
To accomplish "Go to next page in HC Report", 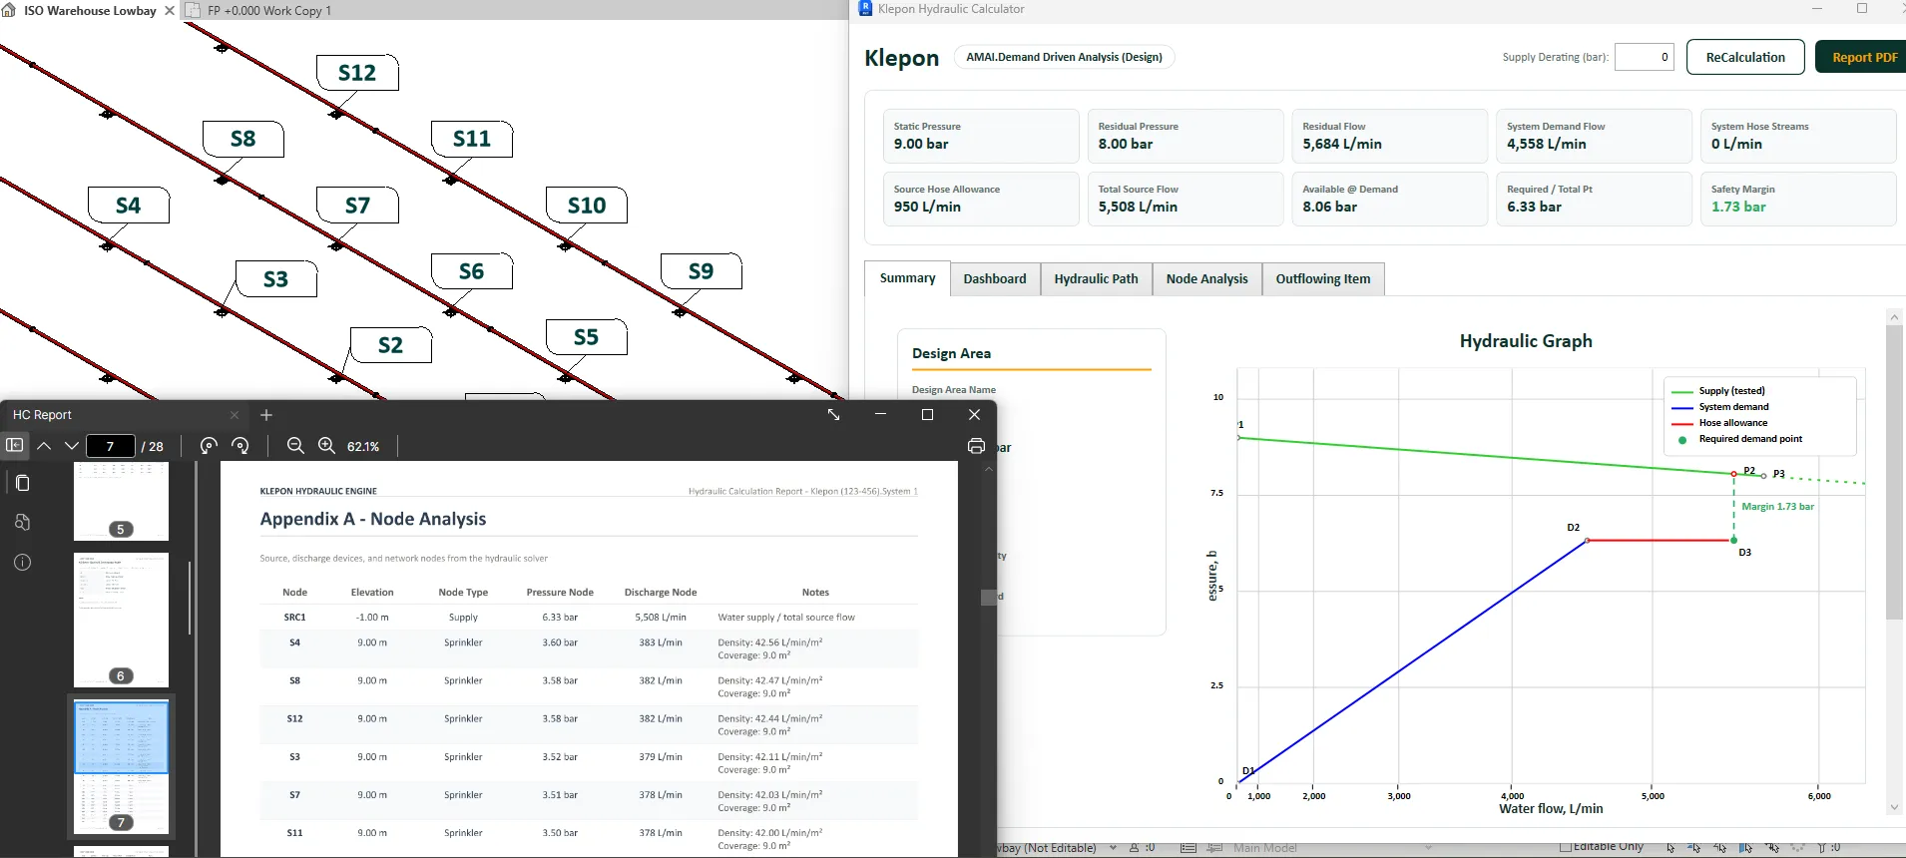I will pyautogui.click(x=71, y=446).
